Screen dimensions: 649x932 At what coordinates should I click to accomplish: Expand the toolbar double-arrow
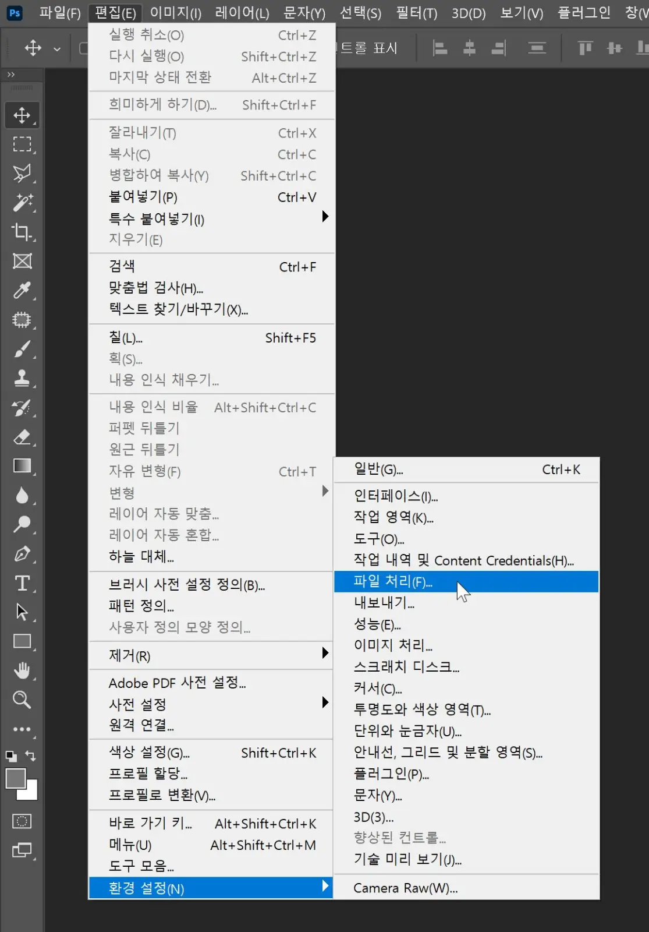[x=11, y=75]
